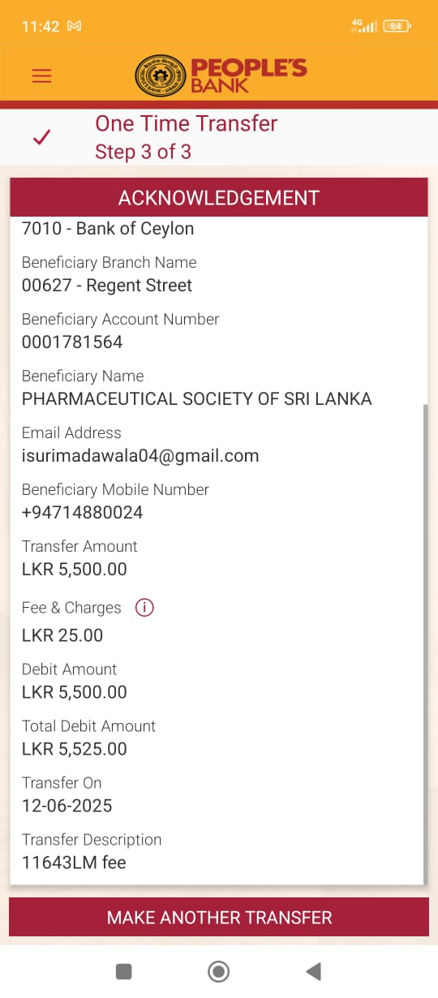This screenshot has height=998, width=438.
Task: Tap the Step 3 of 3 label
Action: pyautogui.click(x=143, y=152)
